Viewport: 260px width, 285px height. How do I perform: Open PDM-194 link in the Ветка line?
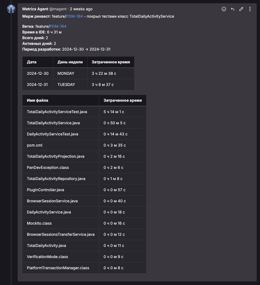(x=58, y=26)
